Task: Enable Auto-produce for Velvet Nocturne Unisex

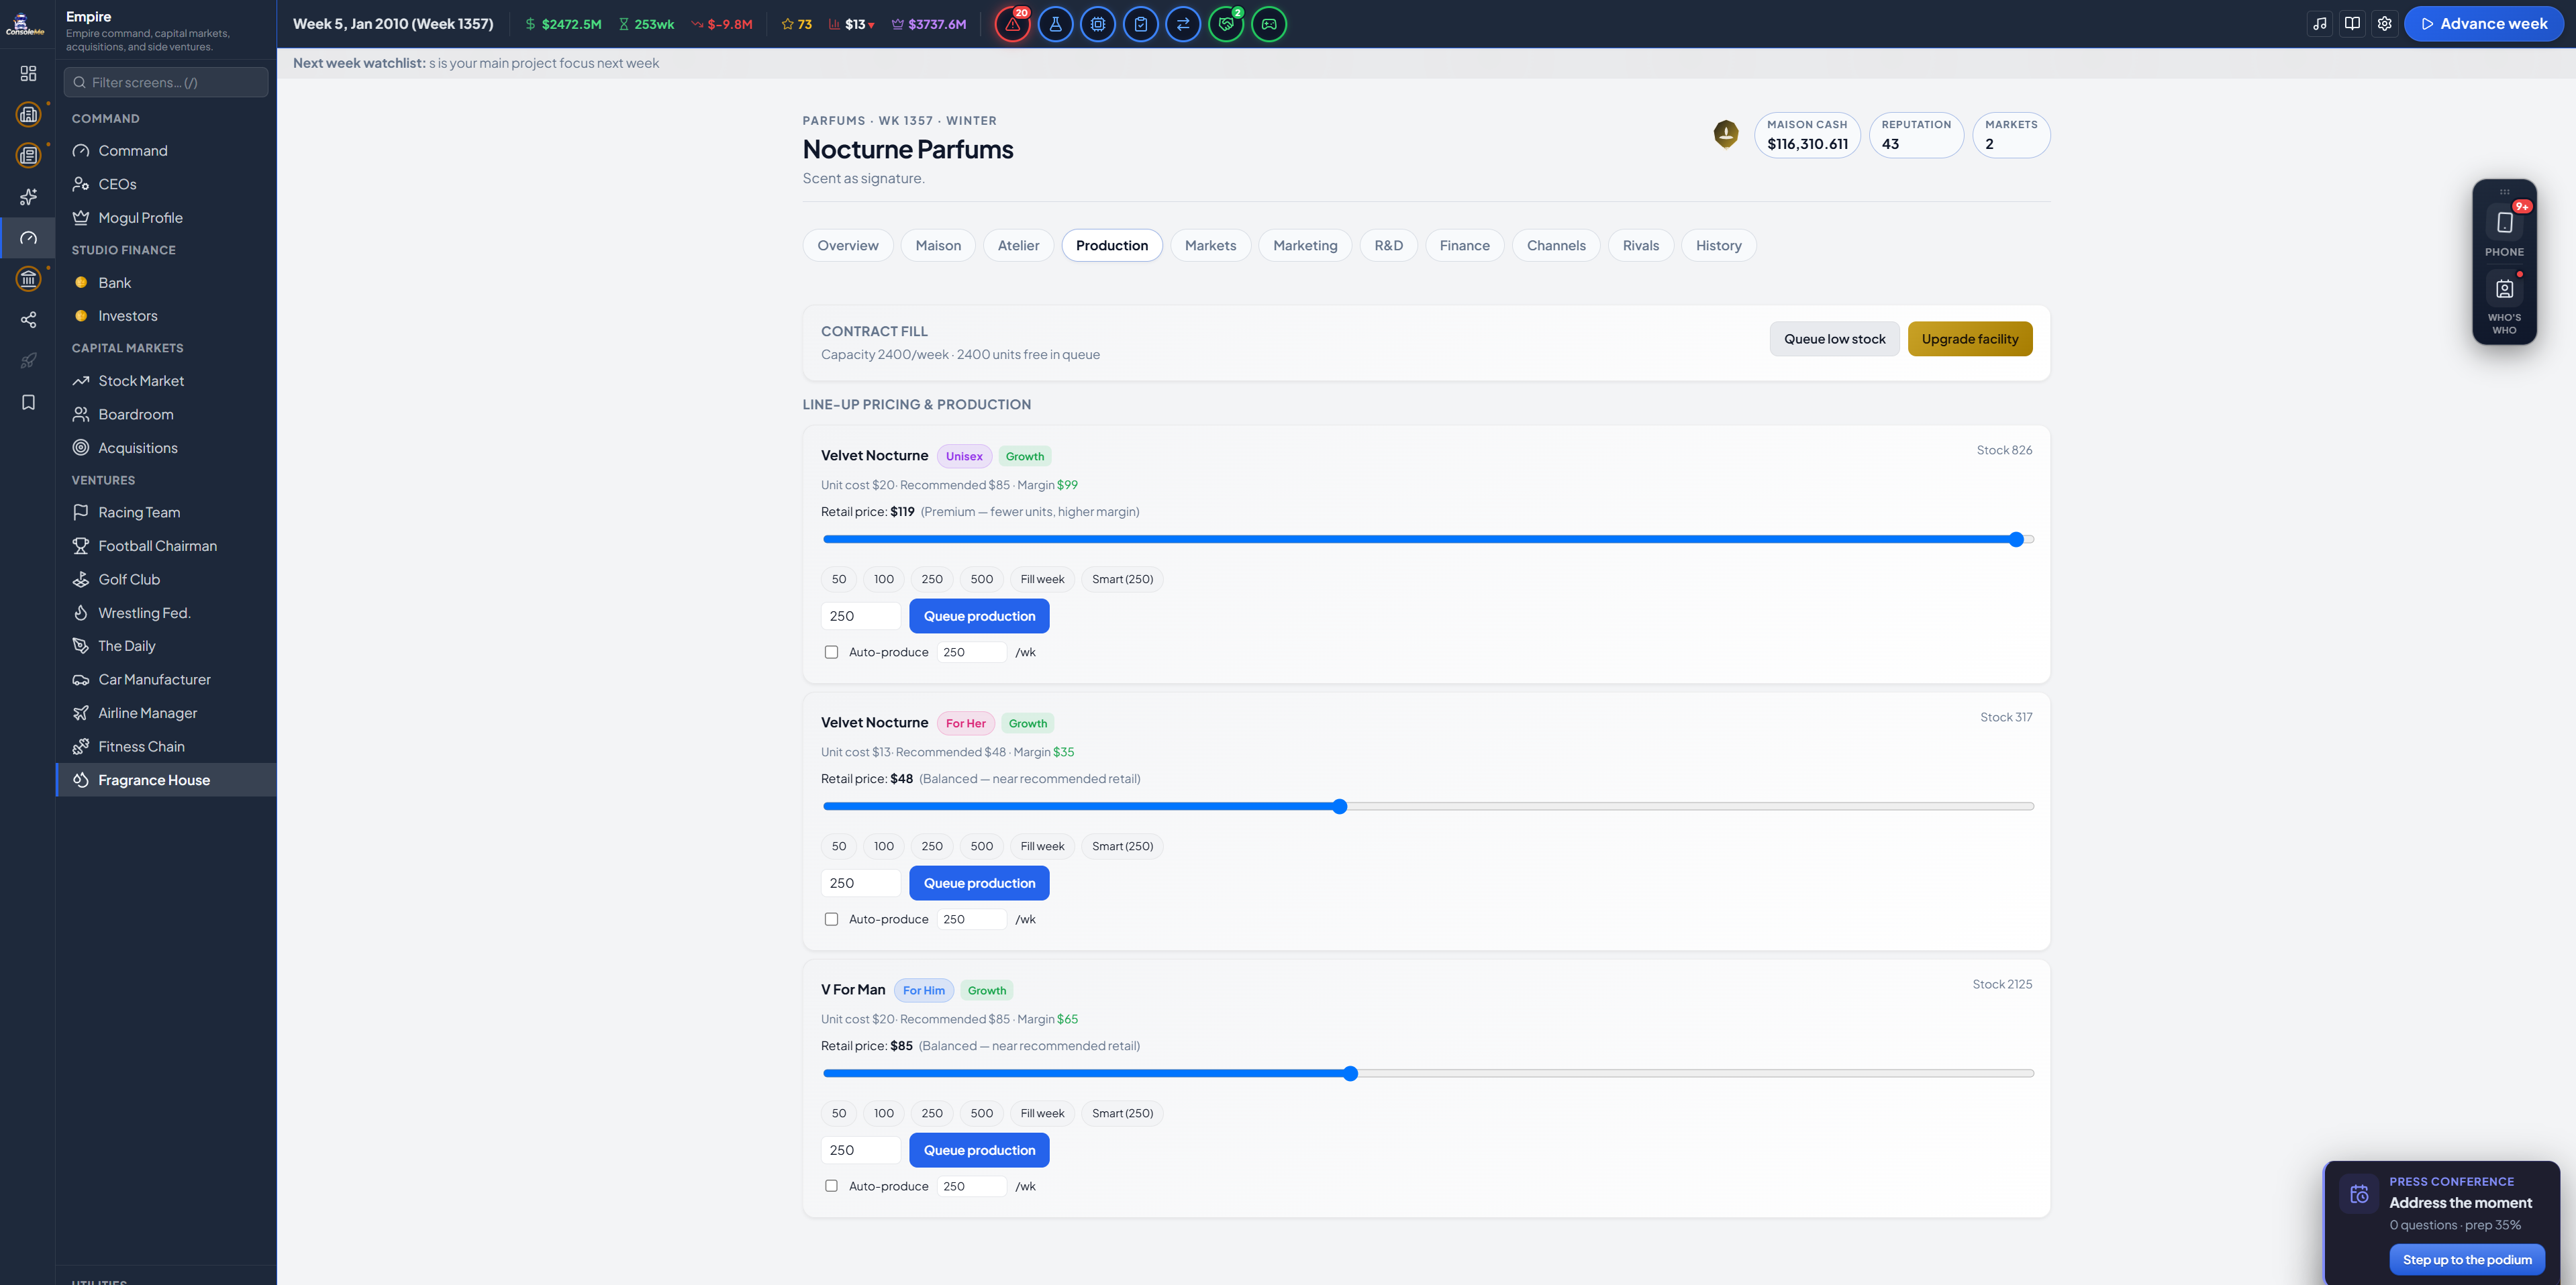Action: (831, 652)
